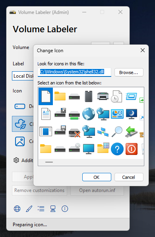Select the yellow folder icon in first row
This screenshot has width=155, height=237.
(x=60, y=96)
